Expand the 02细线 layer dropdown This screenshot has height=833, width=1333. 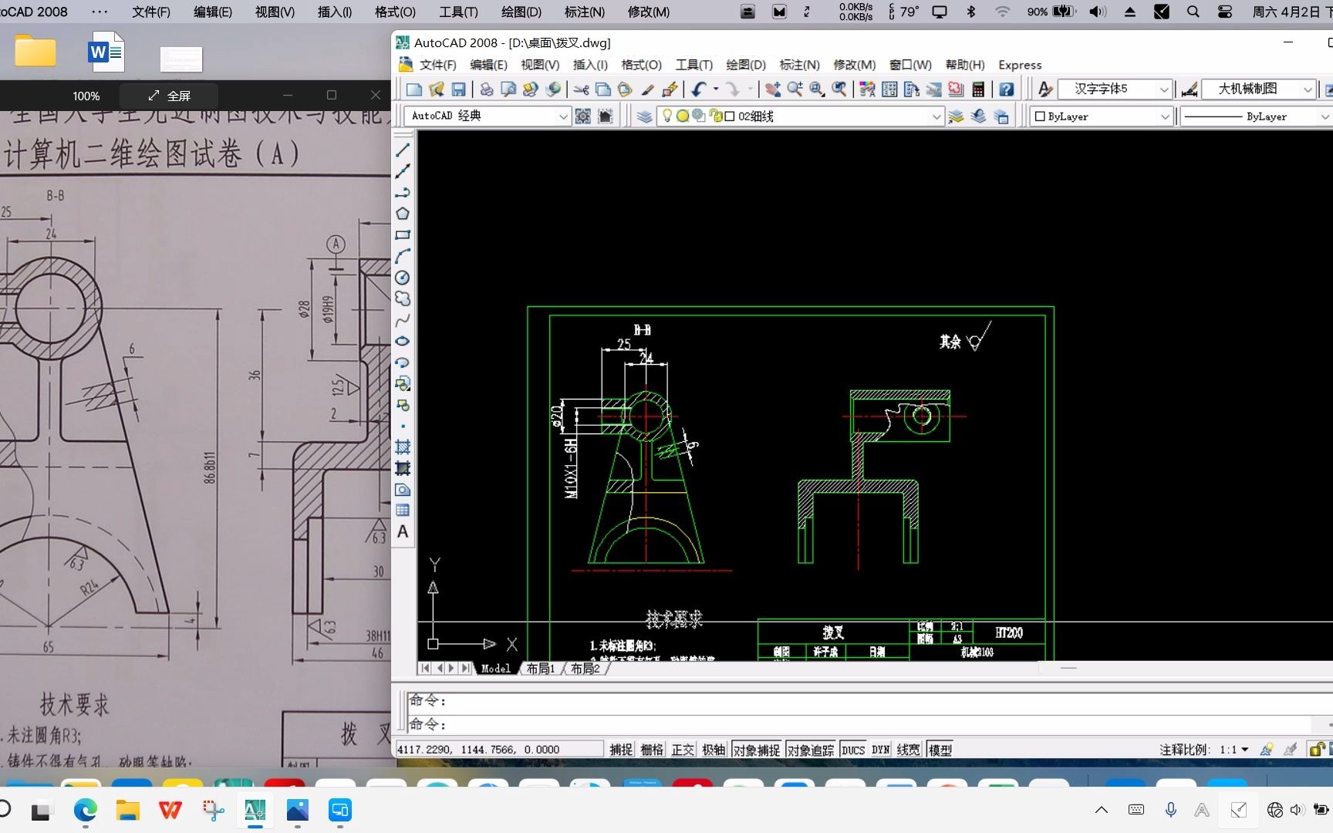click(935, 116)
